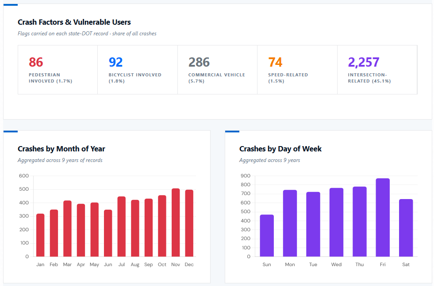Click the December bar in monthly chart
This screenshot has width=434, height=286.
tap(189, 223)
